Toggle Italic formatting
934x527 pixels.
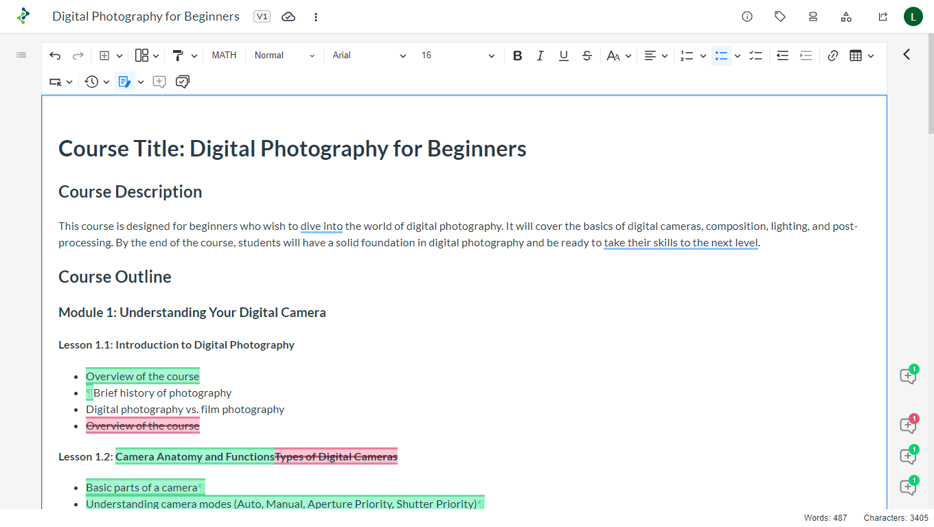(540, 56)
